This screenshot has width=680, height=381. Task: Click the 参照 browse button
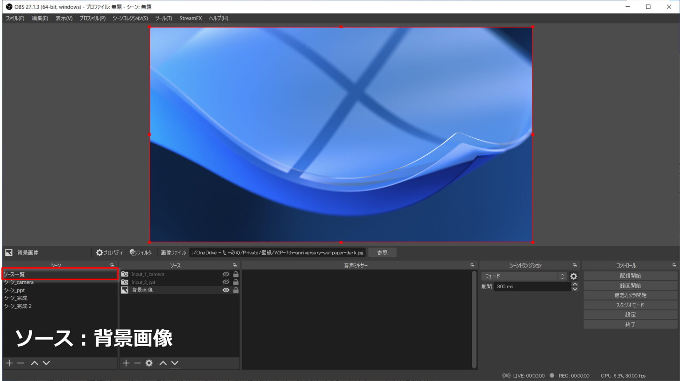(x=382, y=253)
